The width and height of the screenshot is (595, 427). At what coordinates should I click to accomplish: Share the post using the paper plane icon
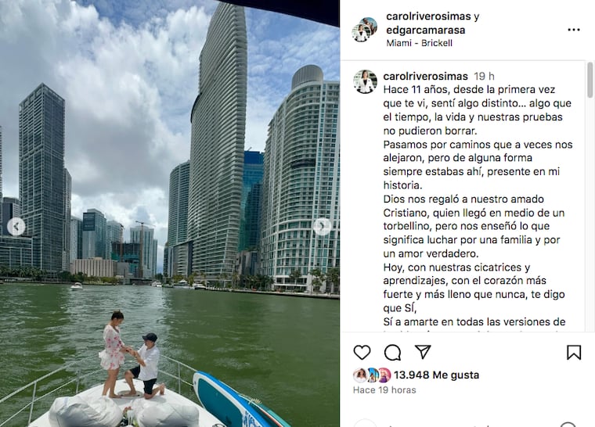[423, 352]
